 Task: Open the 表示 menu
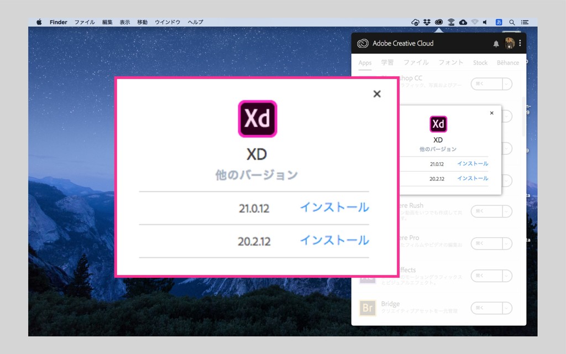125,22
